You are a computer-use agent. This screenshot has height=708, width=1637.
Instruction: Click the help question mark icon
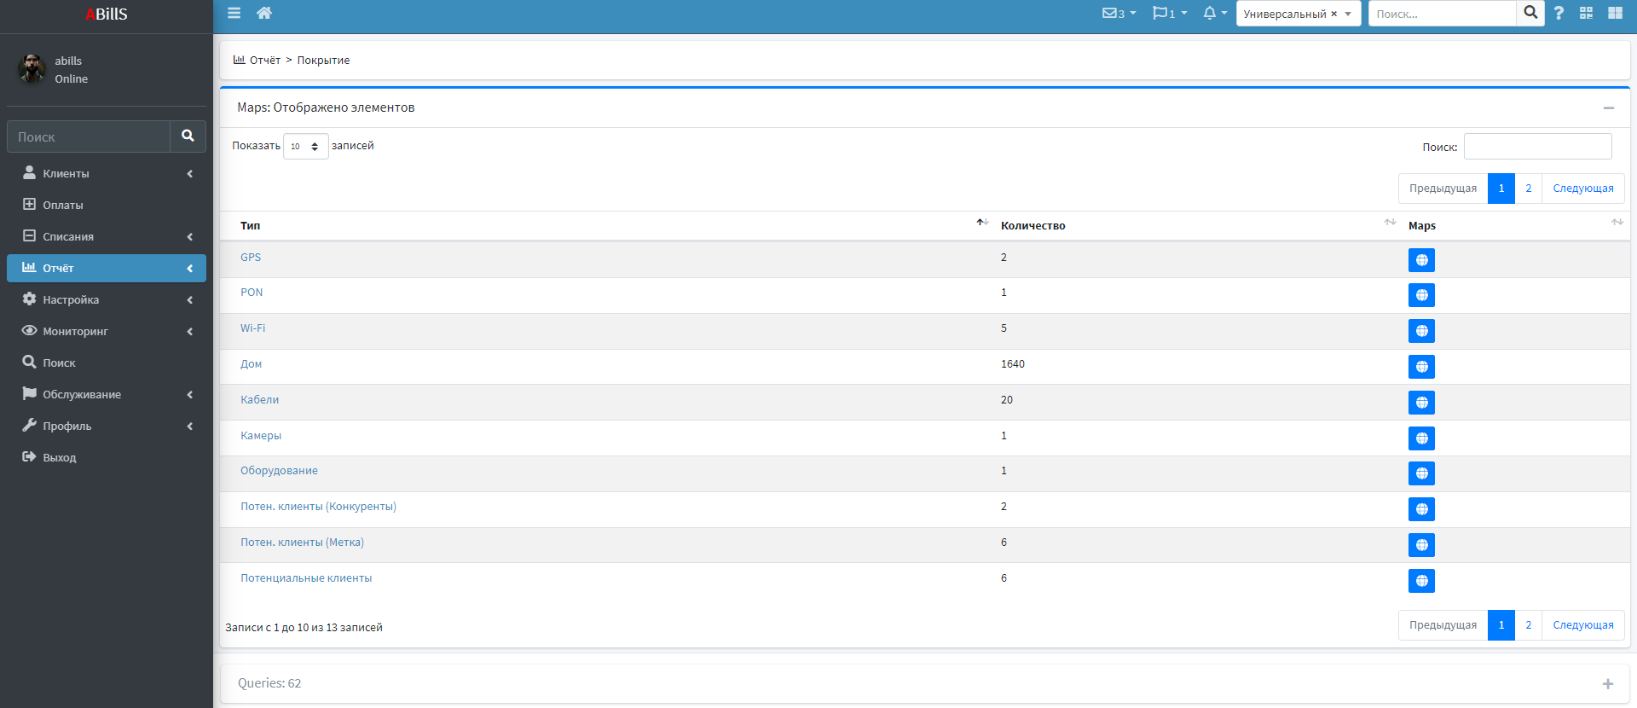(1559, 13)
